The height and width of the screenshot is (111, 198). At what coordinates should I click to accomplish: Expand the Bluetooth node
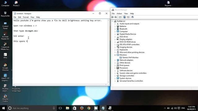(x=115, y=29)
